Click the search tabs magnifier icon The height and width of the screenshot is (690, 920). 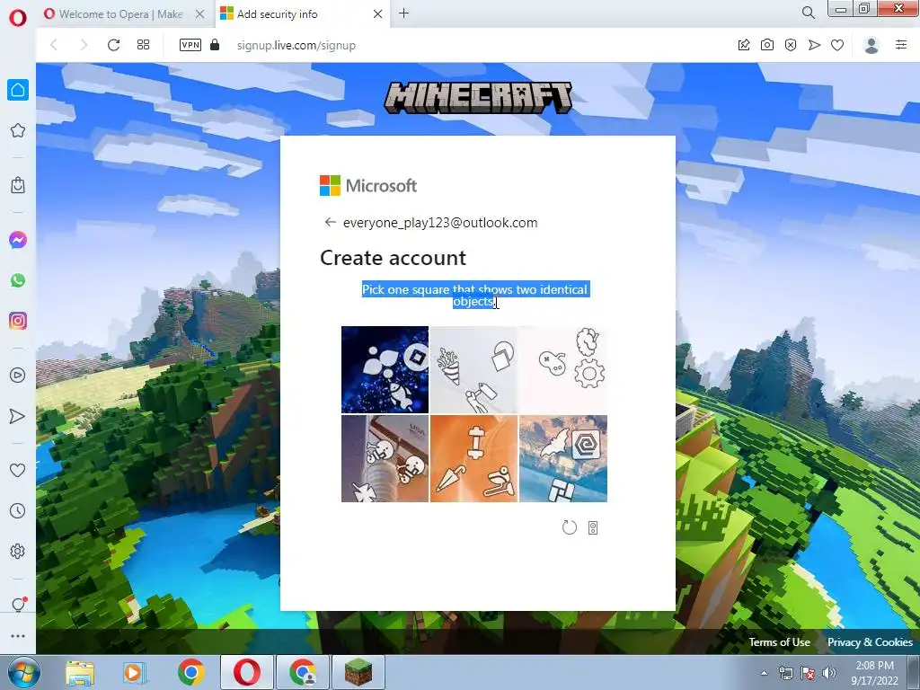pyautogui.click(x=808, y=13)
